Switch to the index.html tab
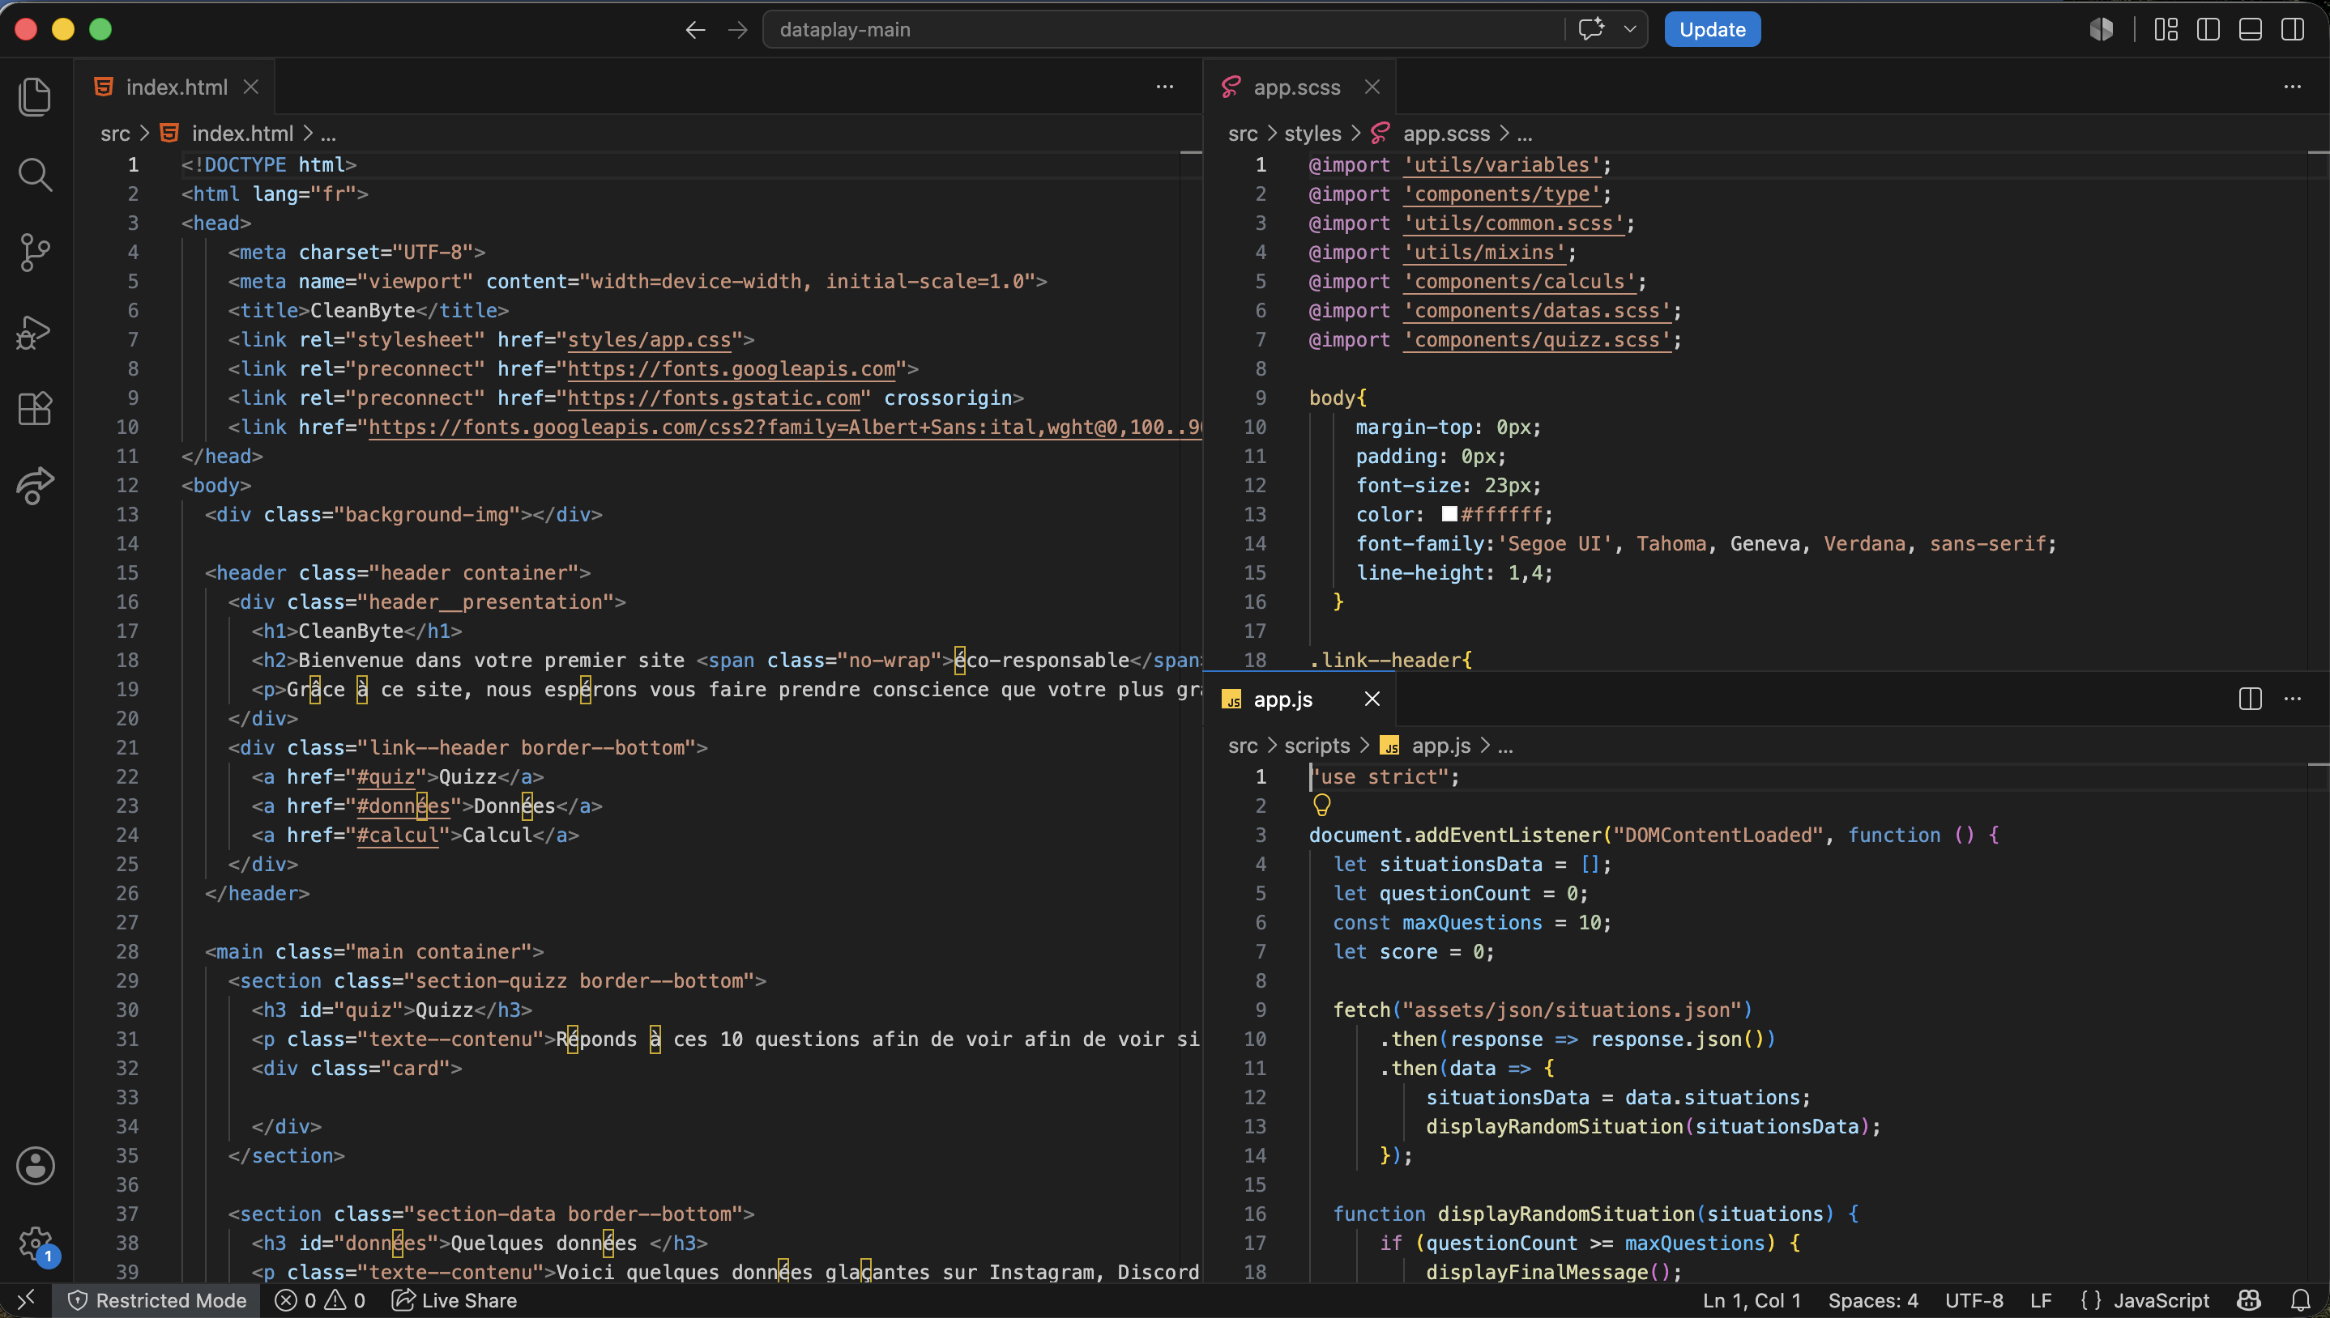 coord(176,87)
